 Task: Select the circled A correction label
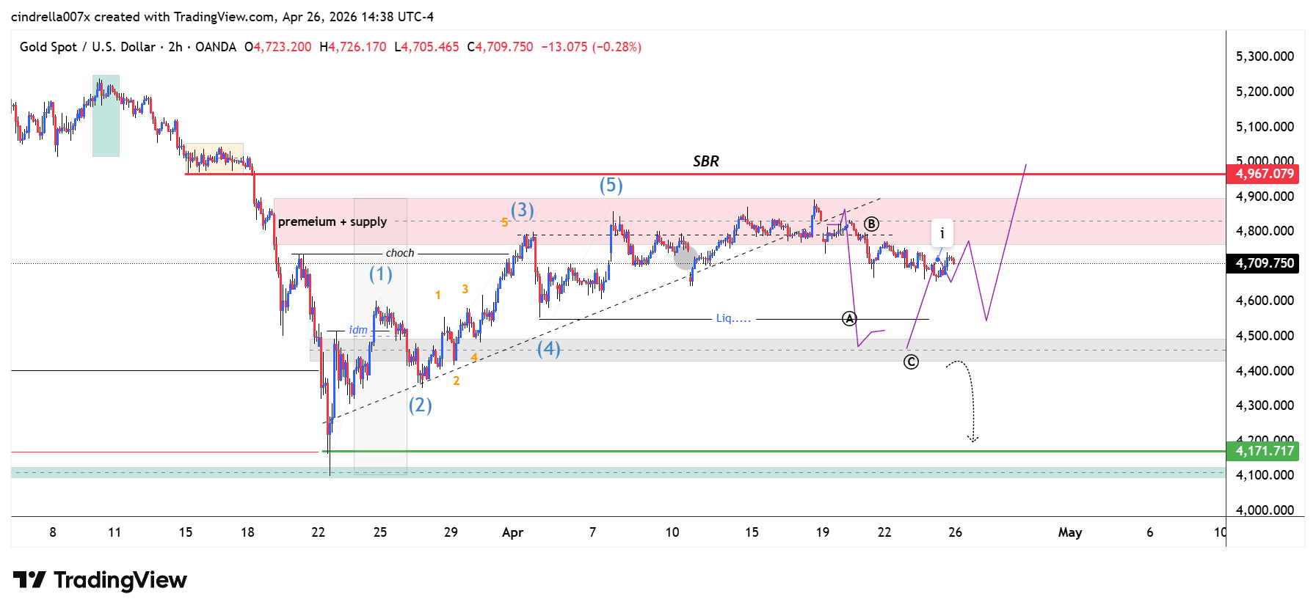849,318
